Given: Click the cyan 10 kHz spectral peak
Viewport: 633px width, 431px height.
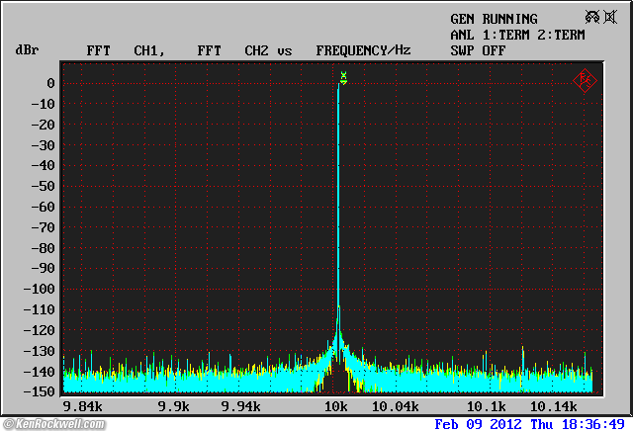Looking at the screenshot, I should (337, 198).
